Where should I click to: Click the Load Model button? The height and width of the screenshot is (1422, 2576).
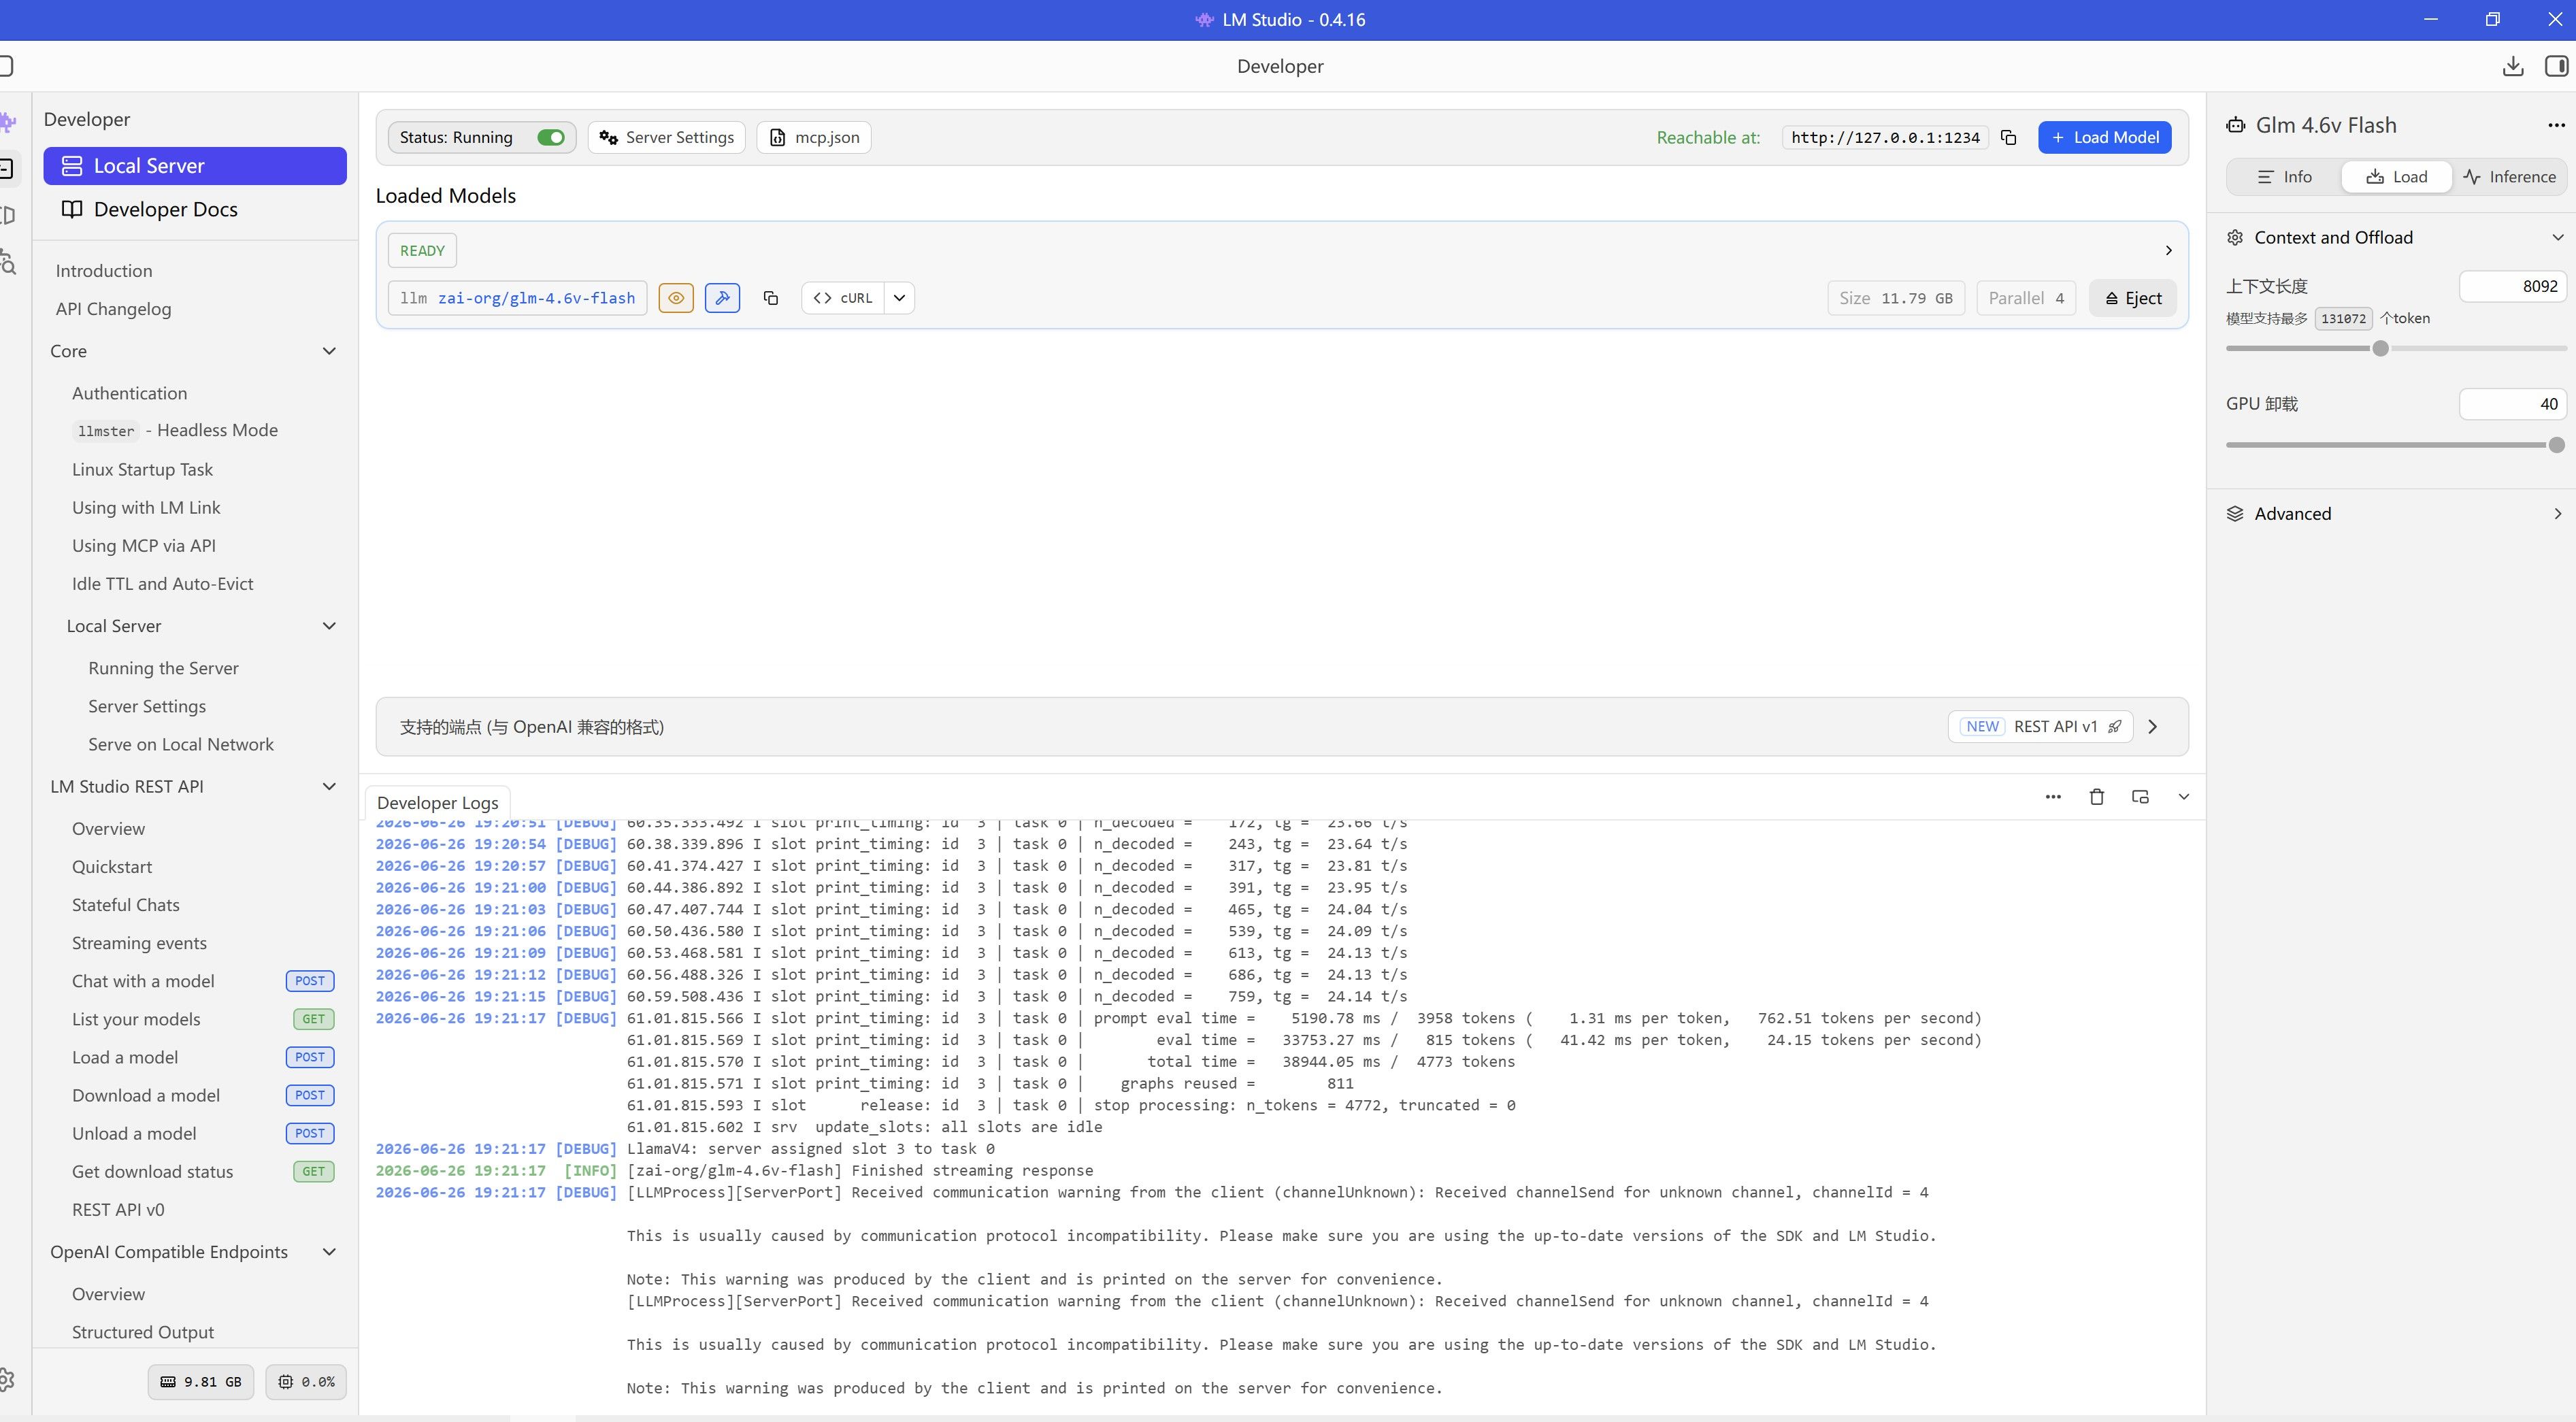(2104, 137)
